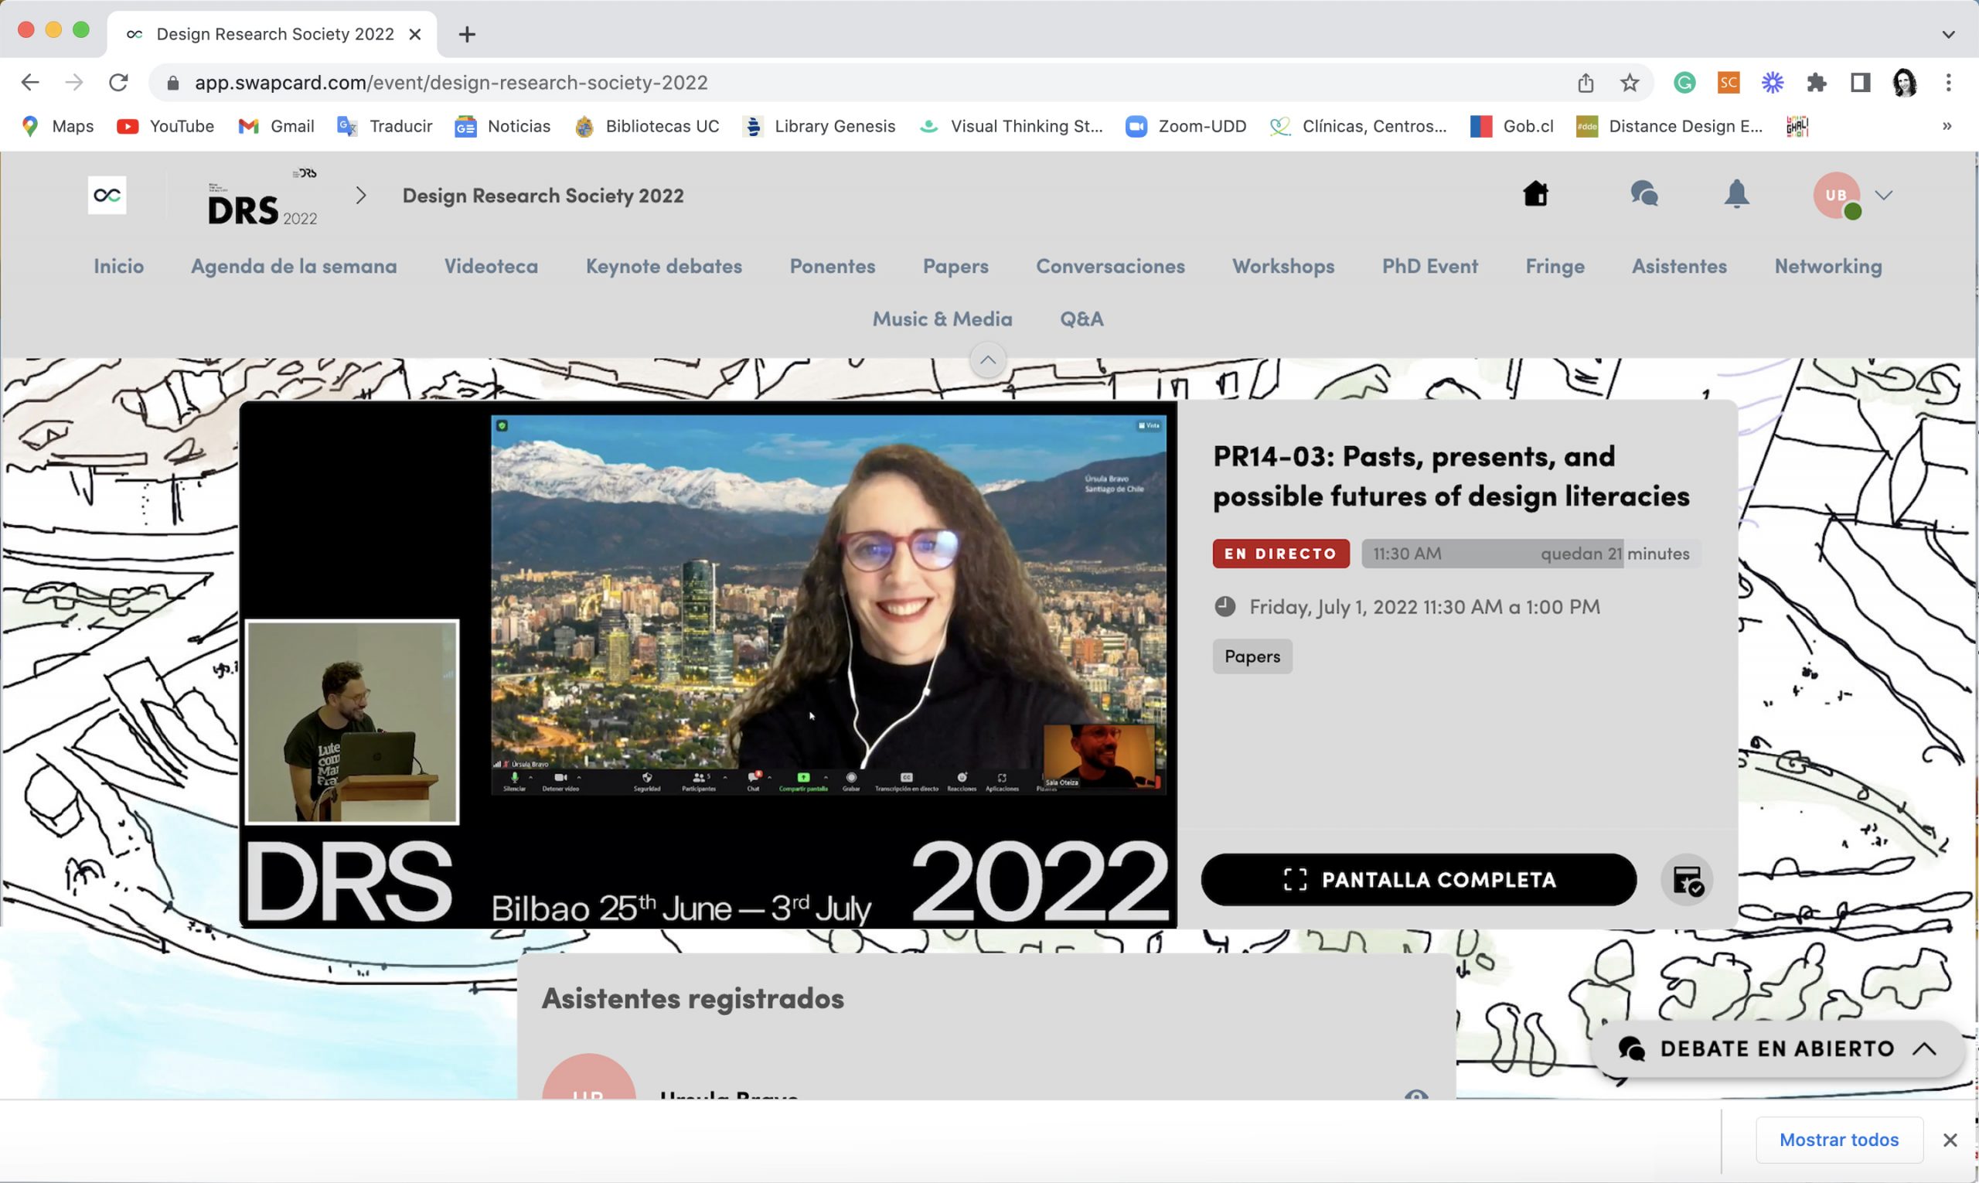Open the Inicio tab
This screenshot has height=1183, width=1979.
tap(119, 266)
